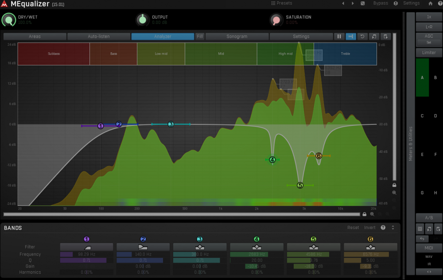Click the band 4 frequency field 2683 Hz

tap(256, 254)
